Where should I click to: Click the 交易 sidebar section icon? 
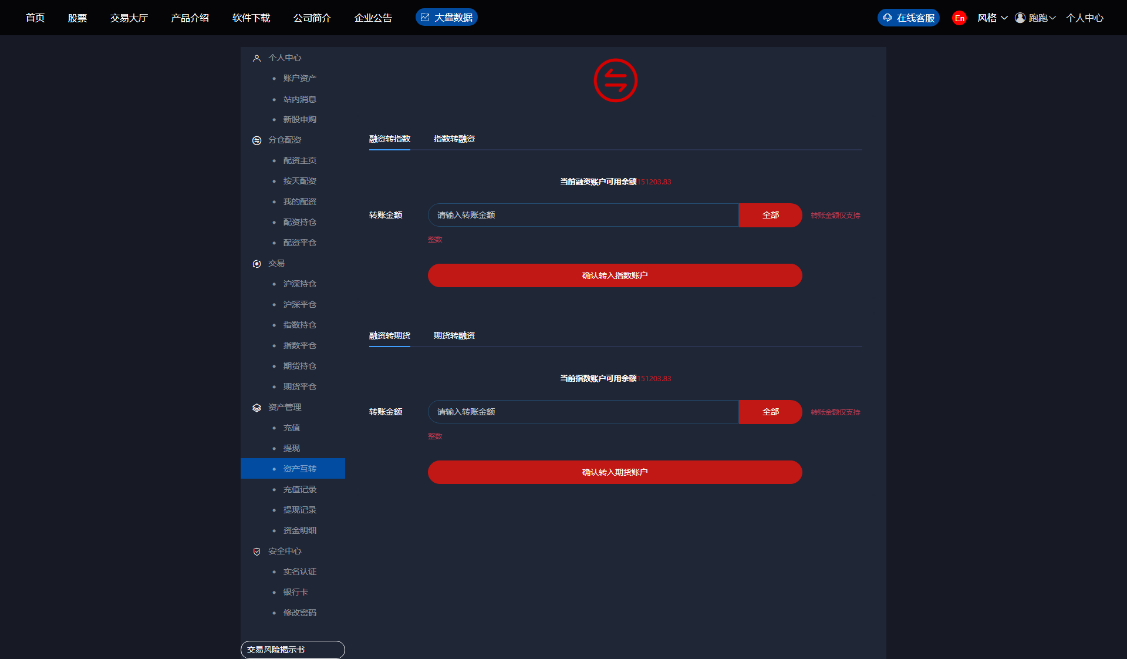click(x=257, y=264)
